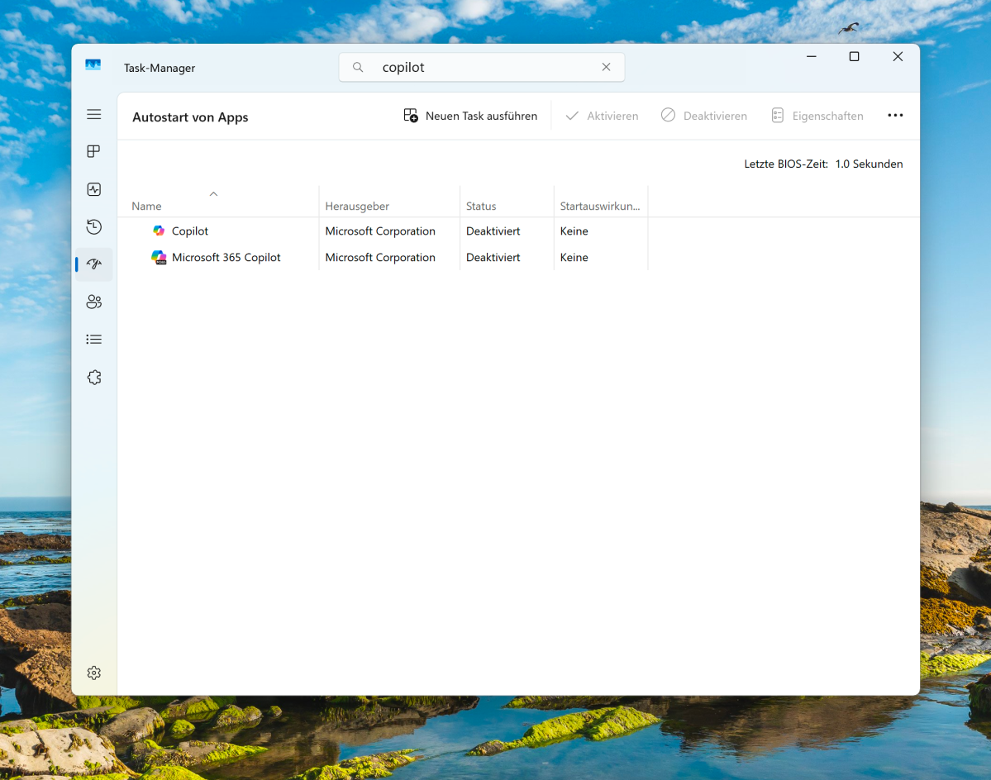The width and height of the screenshot is (991, 780).
Task: Close the Task-Manager window
Action: pos(898,57)
